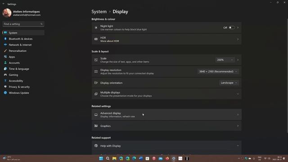Open Graphics settings
Image resolution: width=288 pixels, height=162 pixels.
pyautogui.click(x=166, y=126)
